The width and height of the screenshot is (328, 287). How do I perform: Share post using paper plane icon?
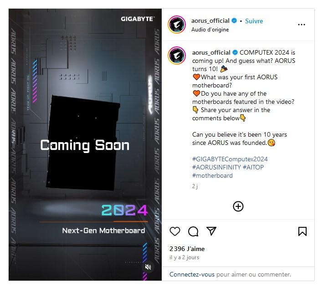pos(211,231)
